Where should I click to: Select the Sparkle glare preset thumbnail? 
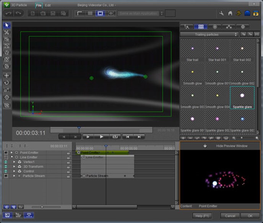click(x=242, y=98)
